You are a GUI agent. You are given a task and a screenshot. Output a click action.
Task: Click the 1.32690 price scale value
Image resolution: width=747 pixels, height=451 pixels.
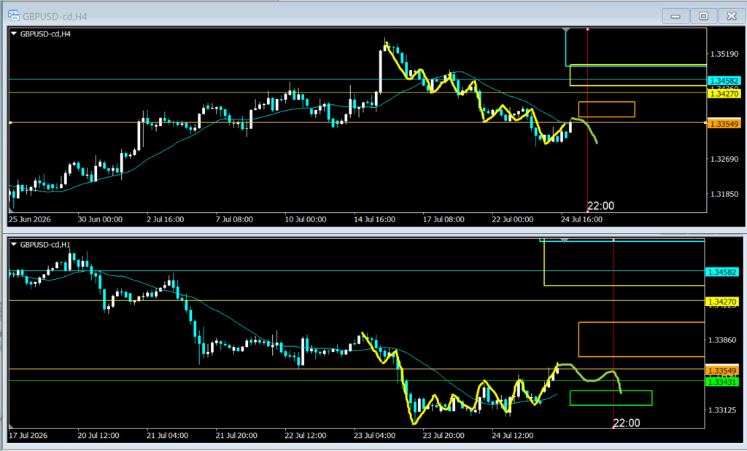(x=724, y=159)
